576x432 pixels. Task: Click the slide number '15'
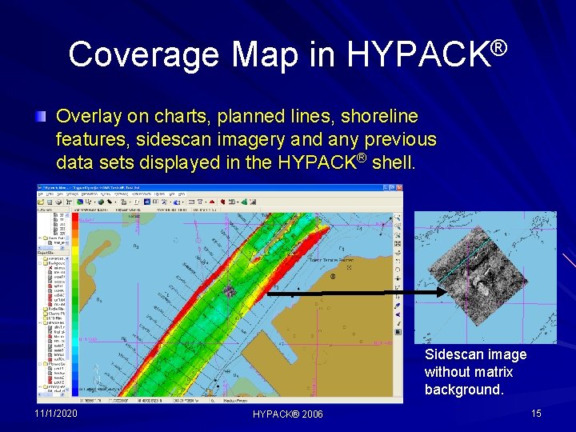536,414
